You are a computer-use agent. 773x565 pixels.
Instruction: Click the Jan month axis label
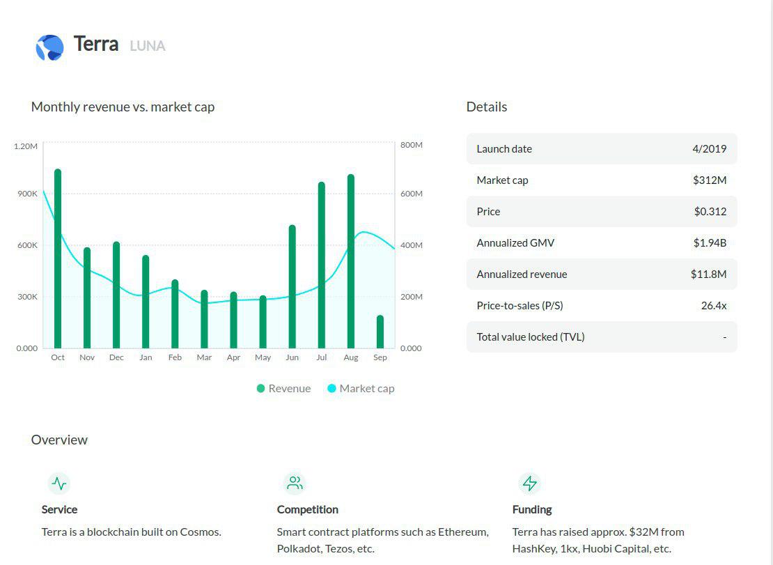pos(146,357)
